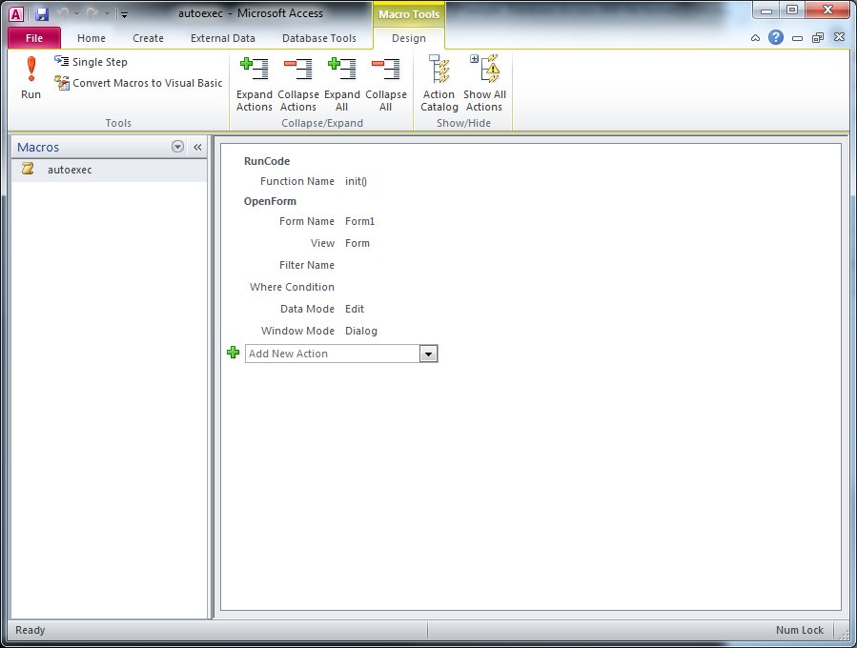
Task: Toggle the Action Catalog pane
Action: 439,83
